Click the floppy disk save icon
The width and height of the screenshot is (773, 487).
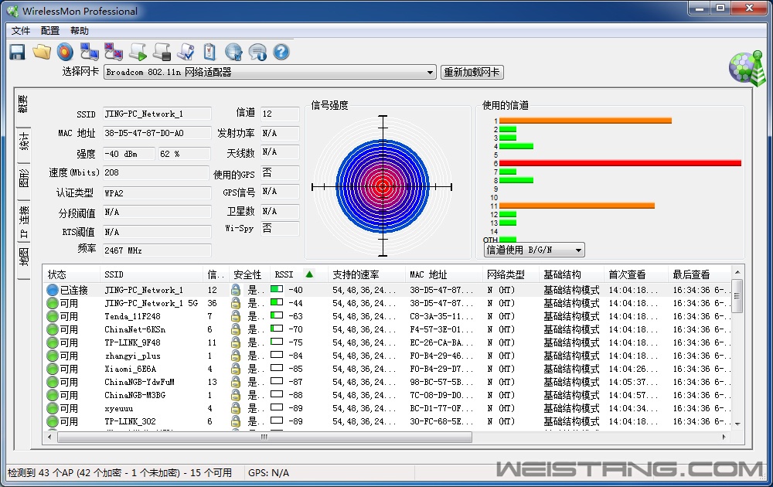(17, 52)
